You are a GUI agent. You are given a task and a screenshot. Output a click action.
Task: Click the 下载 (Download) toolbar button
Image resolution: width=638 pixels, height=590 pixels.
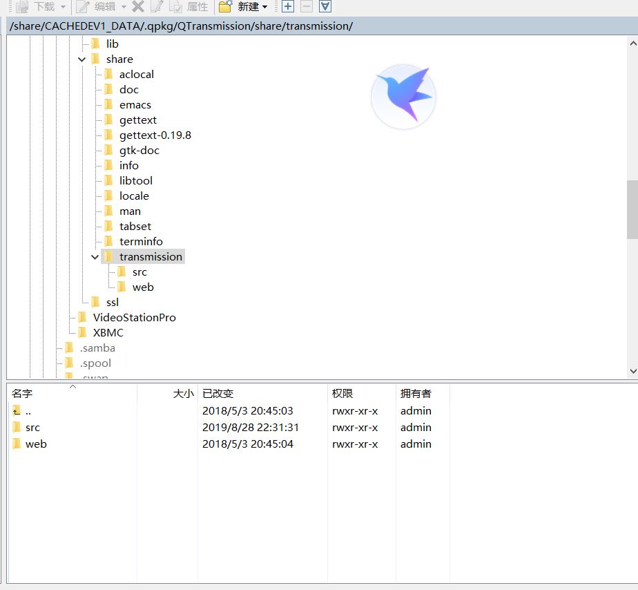click(x=38, y=7)
